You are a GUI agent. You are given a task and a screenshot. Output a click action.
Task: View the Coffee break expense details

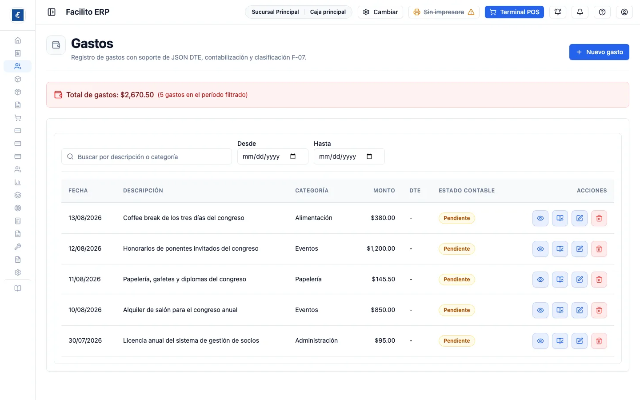click(540, 218)
